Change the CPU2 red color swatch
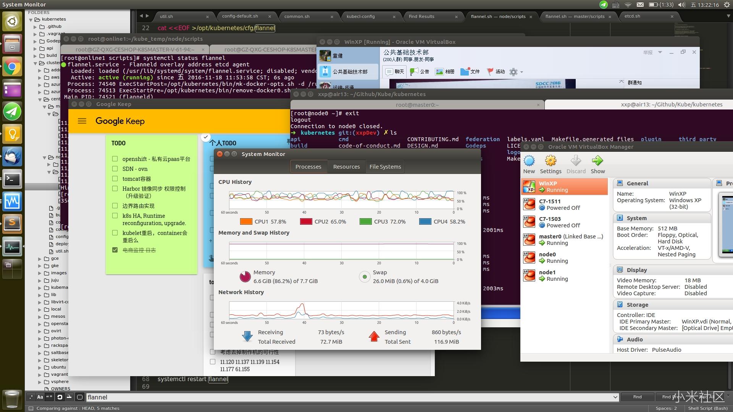 306,222
